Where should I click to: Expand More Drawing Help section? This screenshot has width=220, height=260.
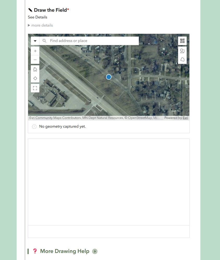tap(95, 251)
